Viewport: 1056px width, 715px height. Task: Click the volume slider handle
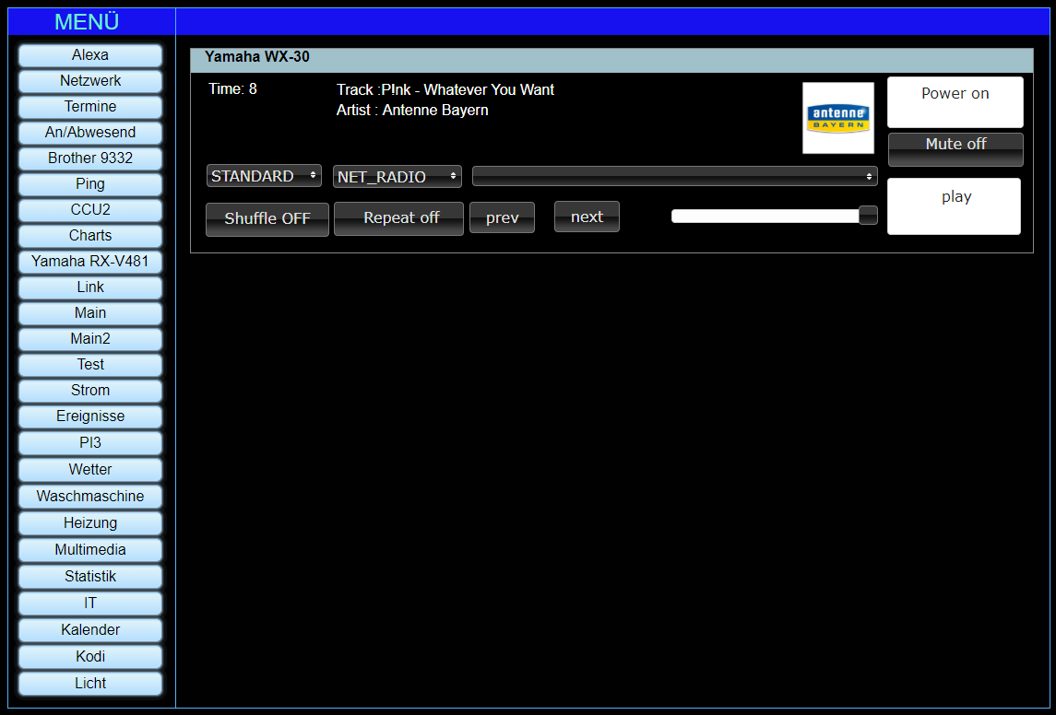(868, 216)
